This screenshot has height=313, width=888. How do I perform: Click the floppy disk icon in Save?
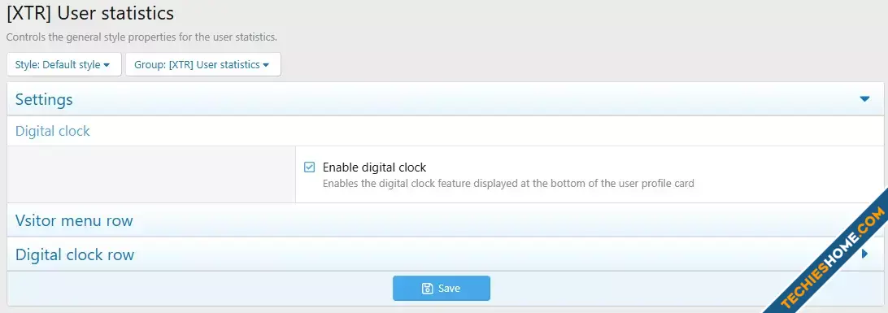coord(428,289)
